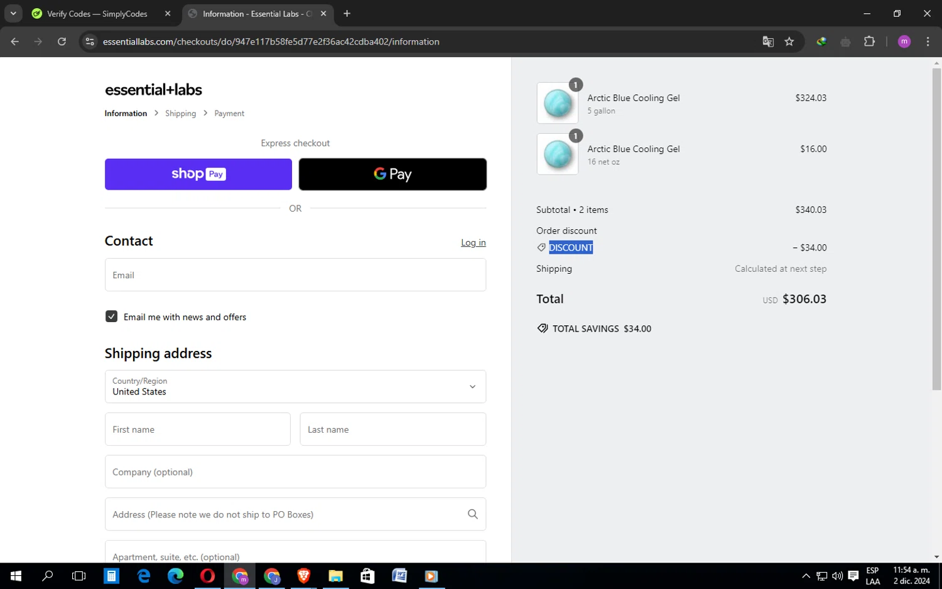Pay with Shop Pay button

pyautogui.click(x=198, y=174)
